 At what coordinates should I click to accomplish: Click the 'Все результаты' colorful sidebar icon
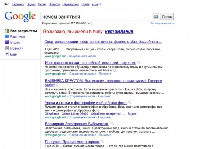click(7, 31)
